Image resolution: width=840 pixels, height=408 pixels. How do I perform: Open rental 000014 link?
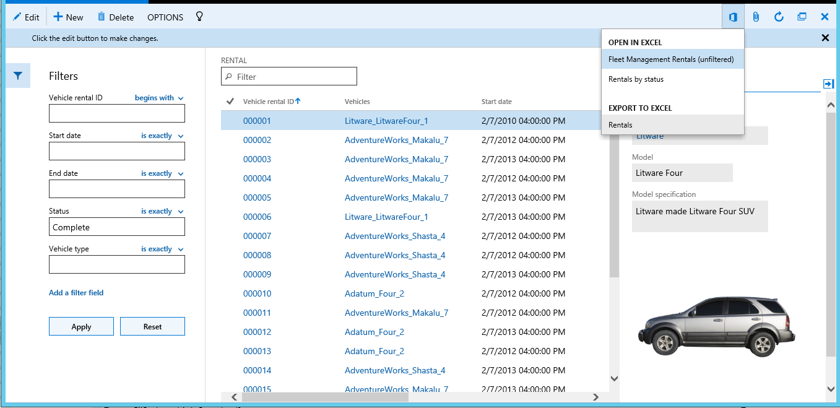[257, 370]
